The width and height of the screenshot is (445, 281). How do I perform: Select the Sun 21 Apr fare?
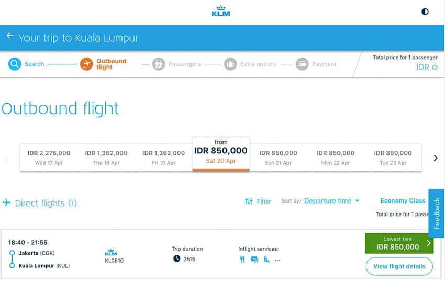(x=278, y=158)
